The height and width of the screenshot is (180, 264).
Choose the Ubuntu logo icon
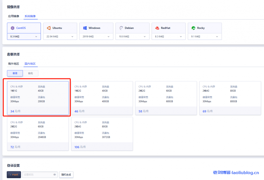[x=49, y=28]
